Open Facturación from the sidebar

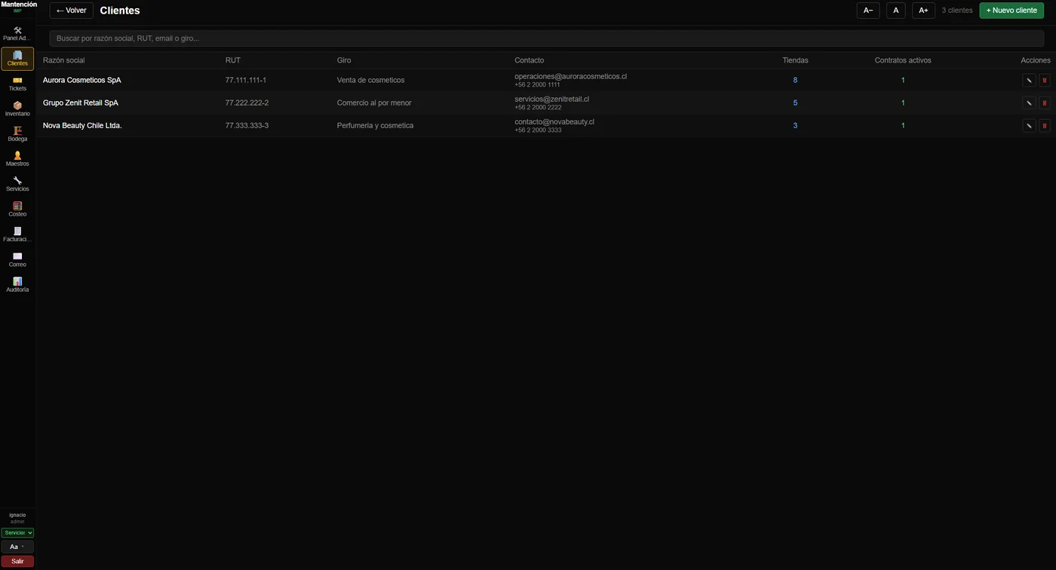coord(17,234)
